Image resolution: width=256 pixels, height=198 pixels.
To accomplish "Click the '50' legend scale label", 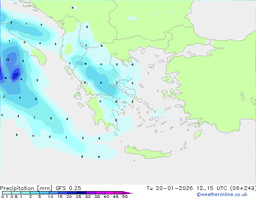I will coord(125,196).
